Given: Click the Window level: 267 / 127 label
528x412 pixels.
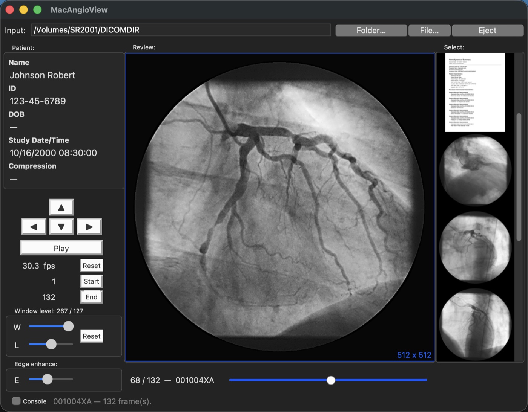Looking at the screenshot, I should [x=49, y=311].
